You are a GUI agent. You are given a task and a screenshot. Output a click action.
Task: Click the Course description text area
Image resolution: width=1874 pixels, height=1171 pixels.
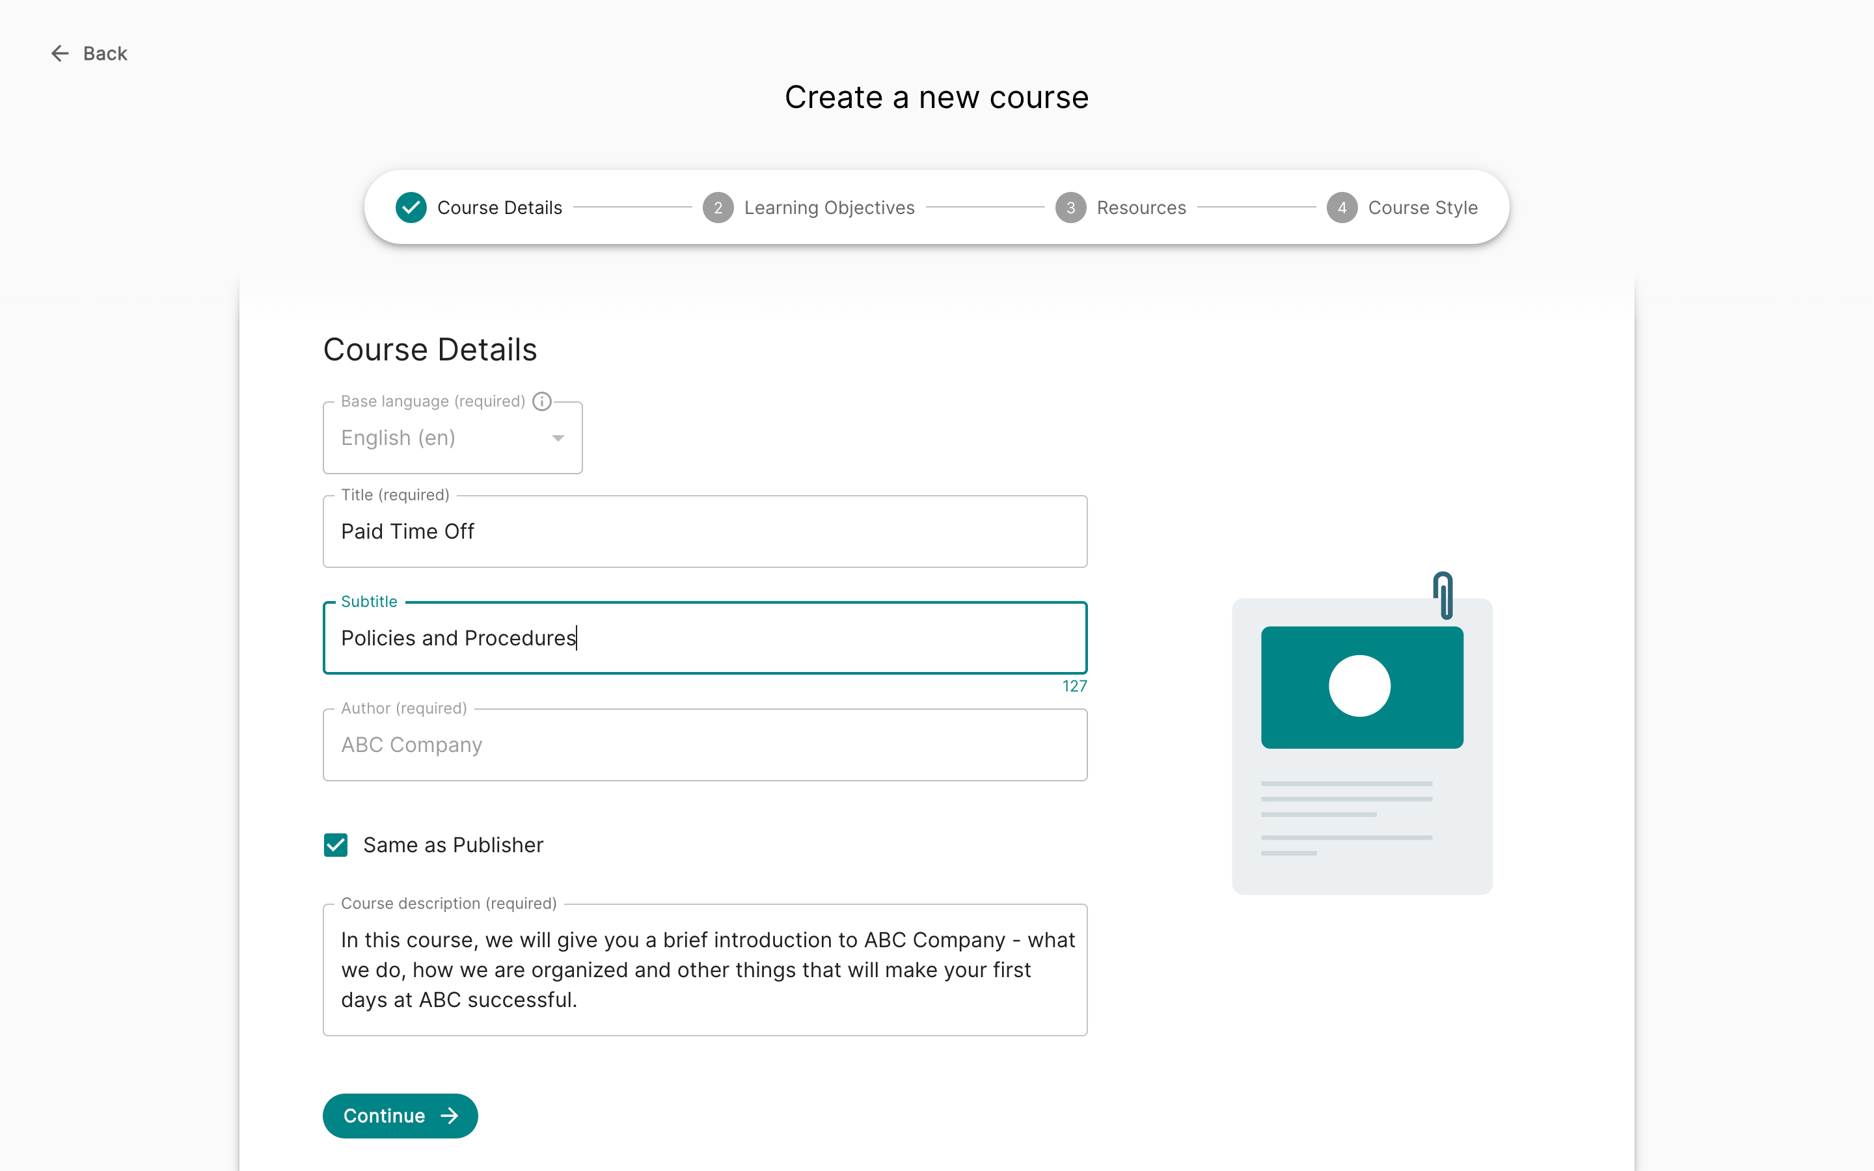[705, 969]
